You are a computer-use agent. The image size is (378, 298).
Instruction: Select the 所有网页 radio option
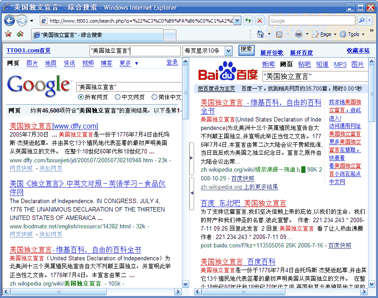click(81, 97)
